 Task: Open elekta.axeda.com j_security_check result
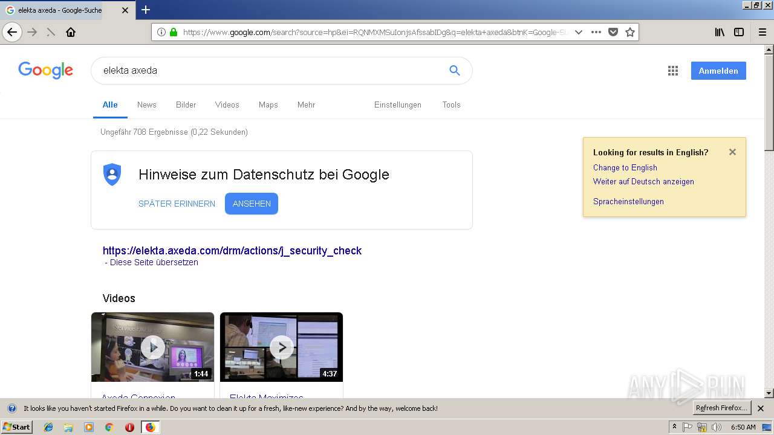232,251
